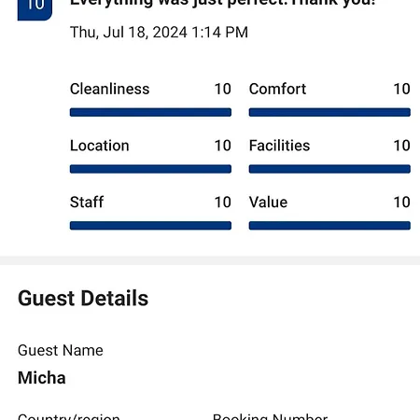420x420 pixels.
Task: Click the Comfort score number 10
Action: coord(401,89)
